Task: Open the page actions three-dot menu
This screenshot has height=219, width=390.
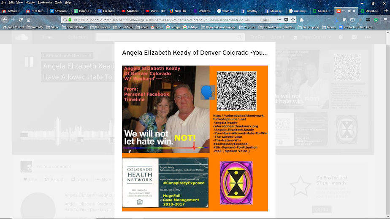Action: point(279,20)
